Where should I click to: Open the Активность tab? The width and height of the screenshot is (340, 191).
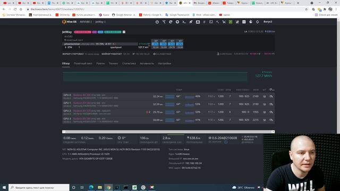click(147, 64)
